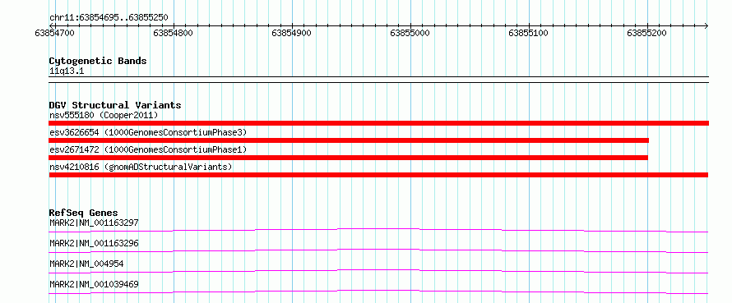Click the 11q13.1 cytogenetic band label
Image resolution: width=732 pixels, height=303 pixels.
coord(67,71)
